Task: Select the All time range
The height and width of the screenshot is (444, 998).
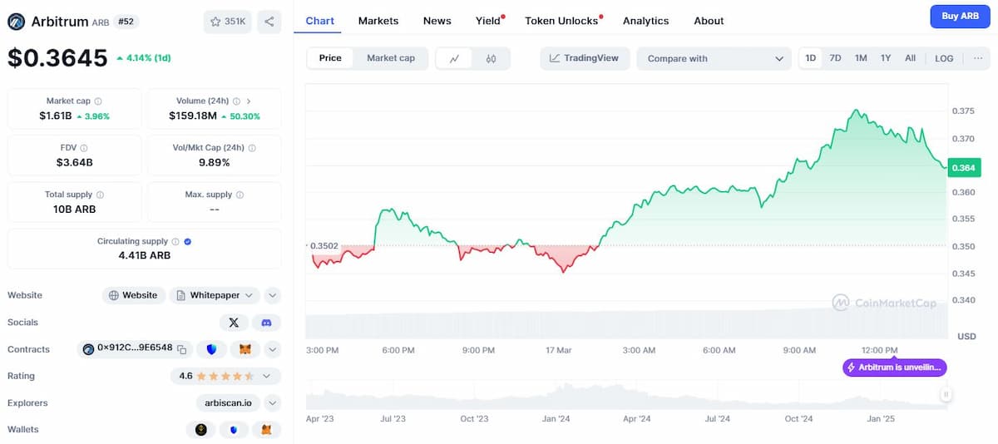Action: tap(911, 58)
